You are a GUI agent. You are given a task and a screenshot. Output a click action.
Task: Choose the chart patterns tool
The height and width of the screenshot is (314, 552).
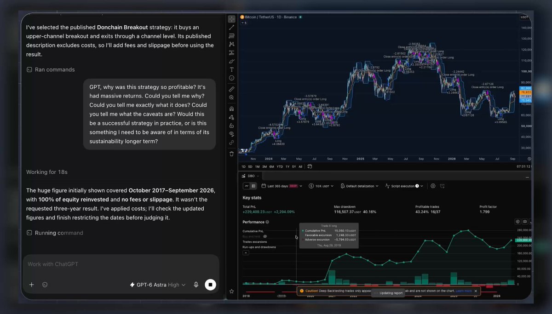pyautogui.click(x=231, y=44)
